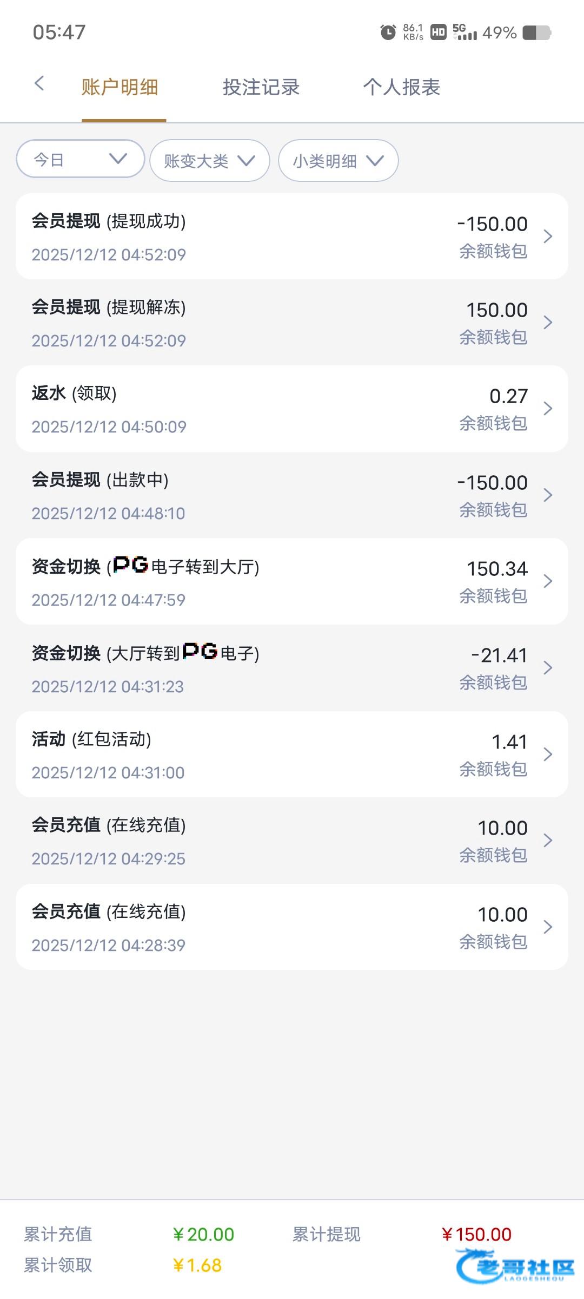Open 大厅转到PG电子 -21.41 transfer record

(x=292, y=668)
